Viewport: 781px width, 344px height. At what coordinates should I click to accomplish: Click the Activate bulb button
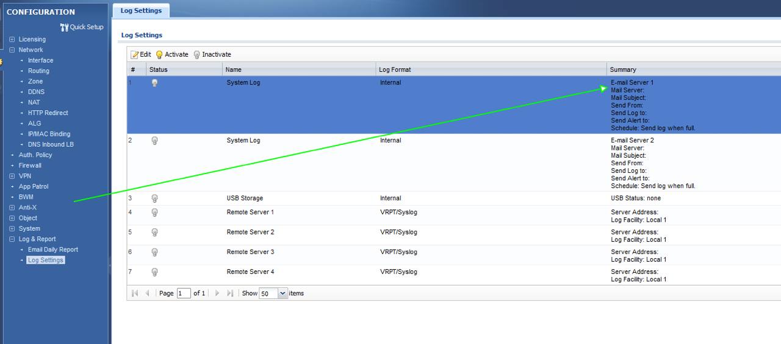(172, 54)
